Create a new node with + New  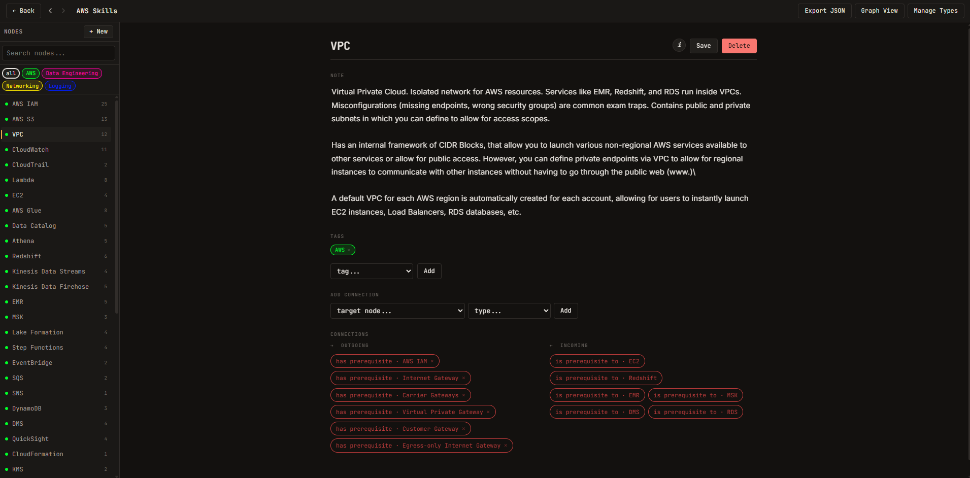click(98, 31)
